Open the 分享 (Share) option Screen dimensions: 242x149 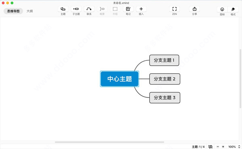[194, 9]
